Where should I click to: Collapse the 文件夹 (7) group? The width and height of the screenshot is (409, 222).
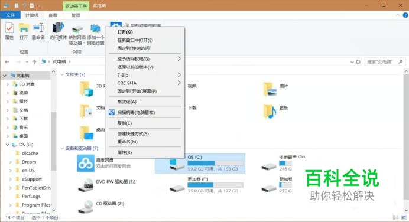(x=62, y=74)
